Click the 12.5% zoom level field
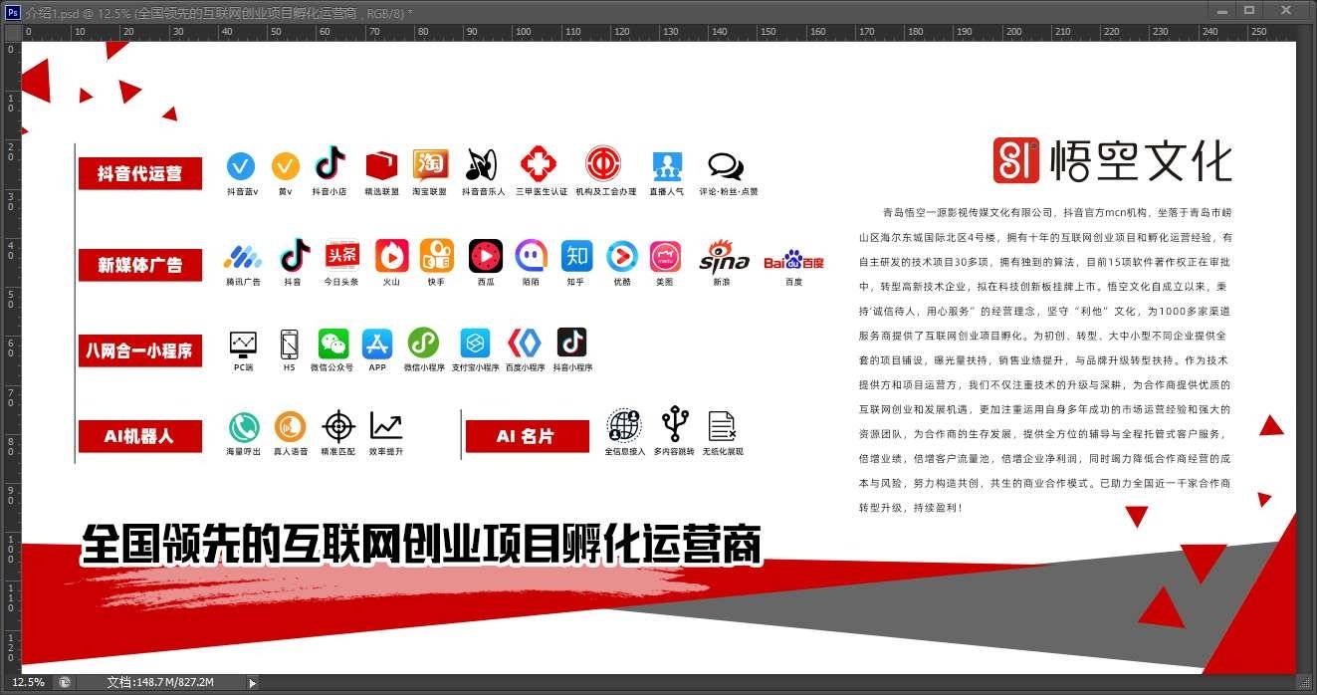This screenshot has width=1317, height=695. point(28,682)
